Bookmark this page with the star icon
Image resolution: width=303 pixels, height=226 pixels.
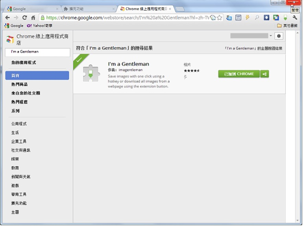pyautogui.click(x=220, y=18)
